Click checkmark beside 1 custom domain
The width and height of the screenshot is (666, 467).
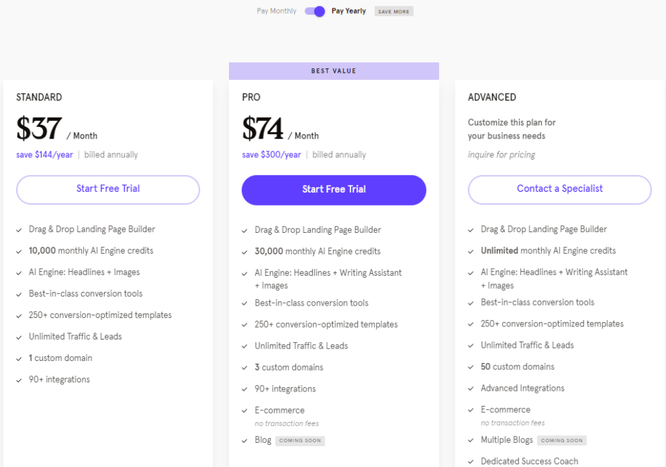19,358
